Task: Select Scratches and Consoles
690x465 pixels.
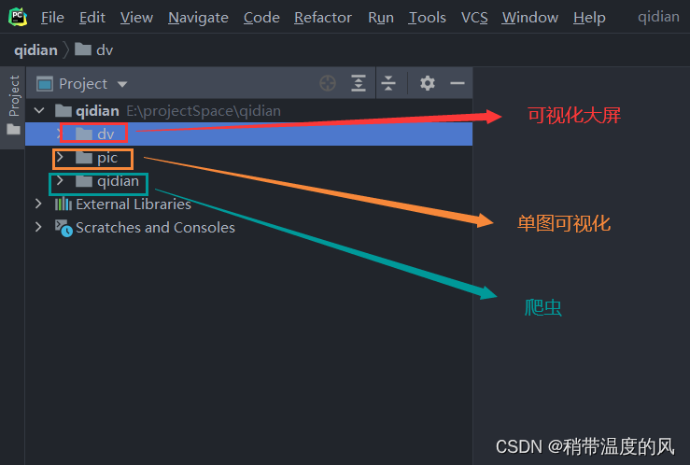Action: click(x=155, y=228)
